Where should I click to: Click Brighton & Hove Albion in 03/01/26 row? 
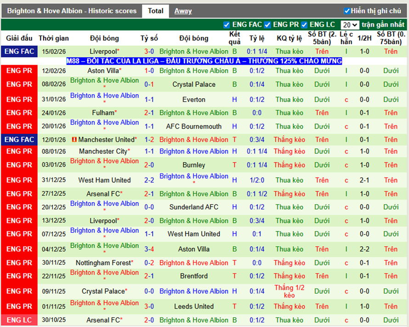[x=104, y=161]
